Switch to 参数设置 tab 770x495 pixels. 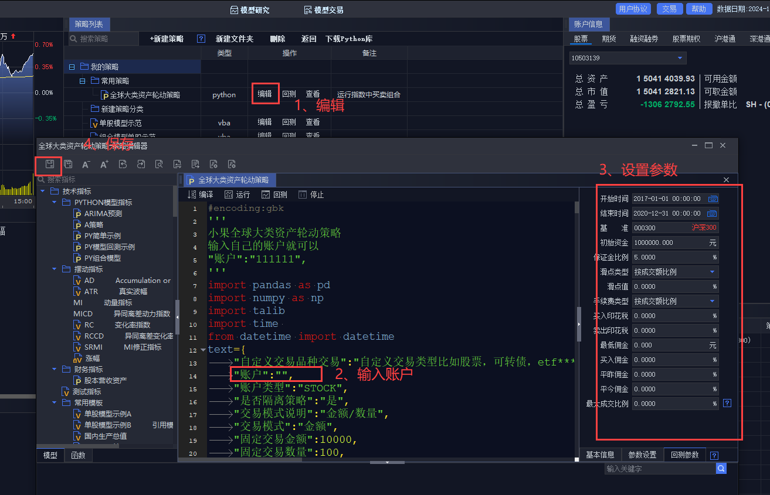(642, 455)
